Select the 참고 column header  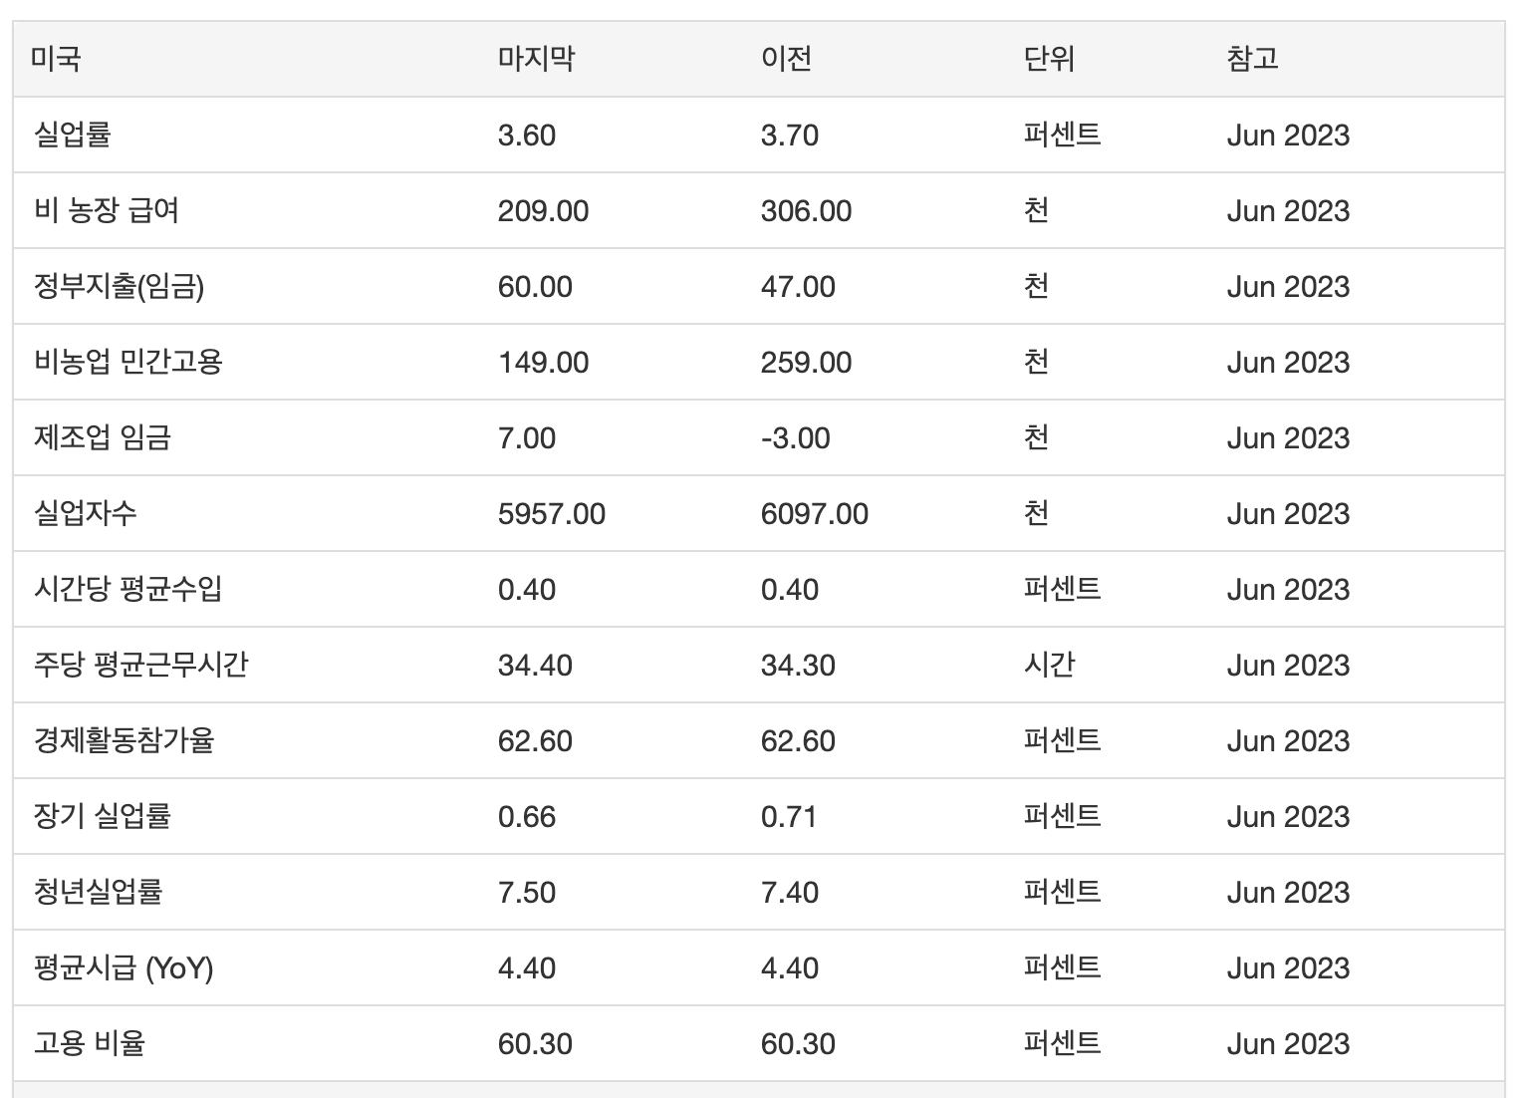pyautogui.click(x=1252, y=59)
